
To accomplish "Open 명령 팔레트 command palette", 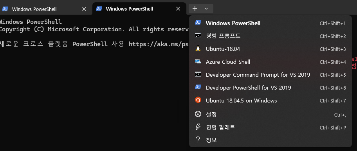I will (x=270, y=128).
